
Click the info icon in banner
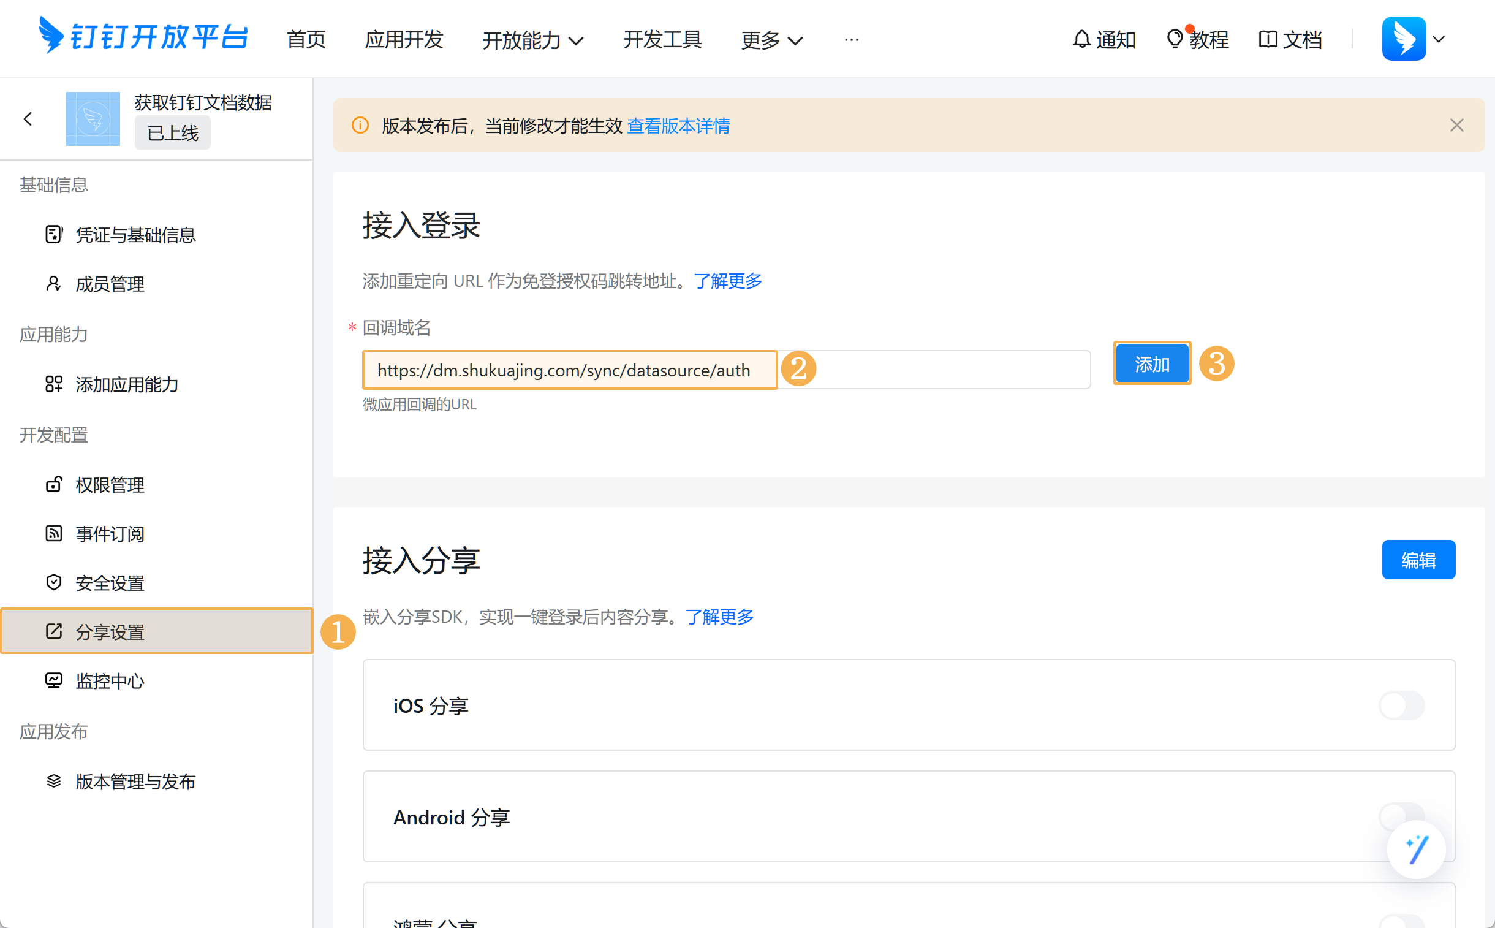[x=360, y=126]
